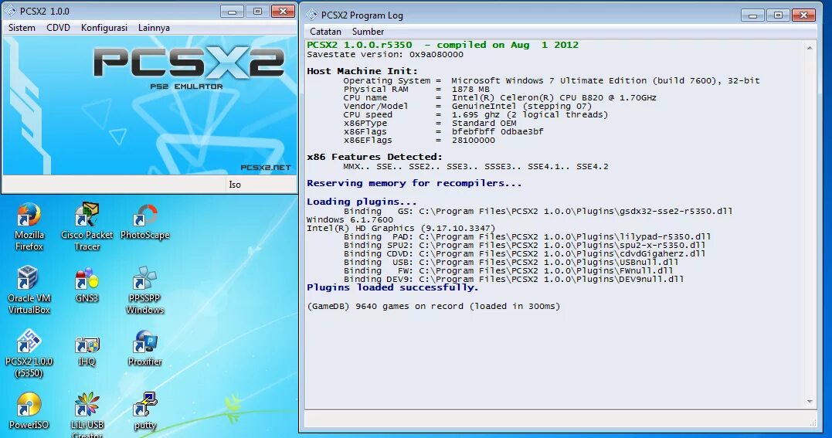Click the 'Windows 6.1.7600' log line
Image resolution: width=832 pixels, height=438 pixels.
click(350, 220)
